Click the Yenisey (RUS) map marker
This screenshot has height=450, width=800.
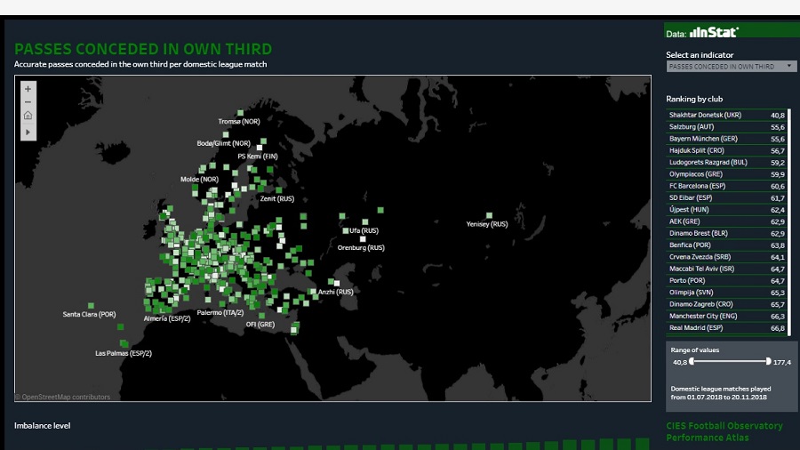coord(489,216)
